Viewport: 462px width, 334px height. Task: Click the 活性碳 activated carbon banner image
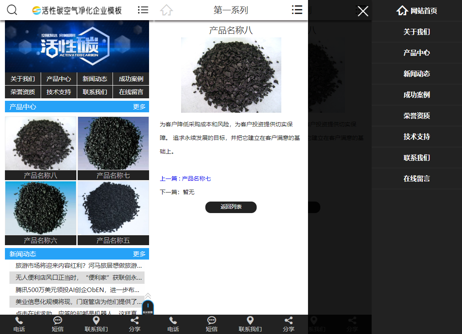(x=77, y=46)
